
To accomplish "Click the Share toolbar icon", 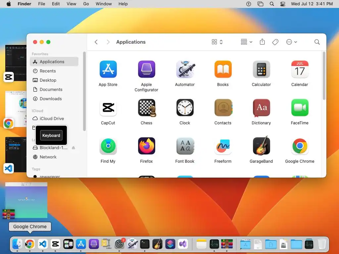I will [262, 42].
